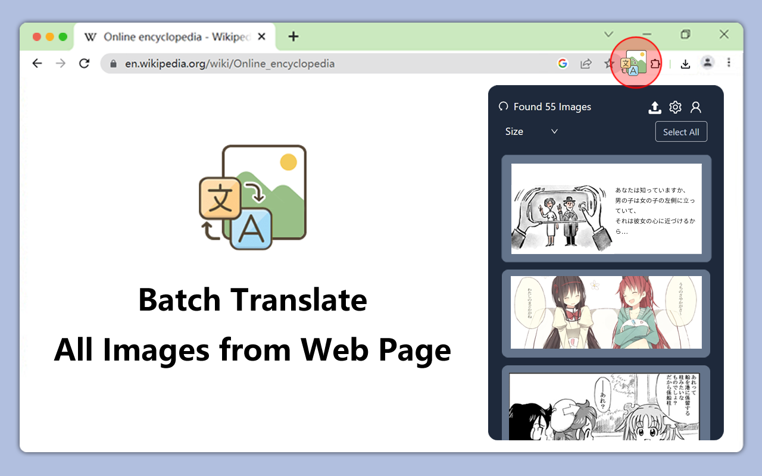Click the share page icon

586,63
